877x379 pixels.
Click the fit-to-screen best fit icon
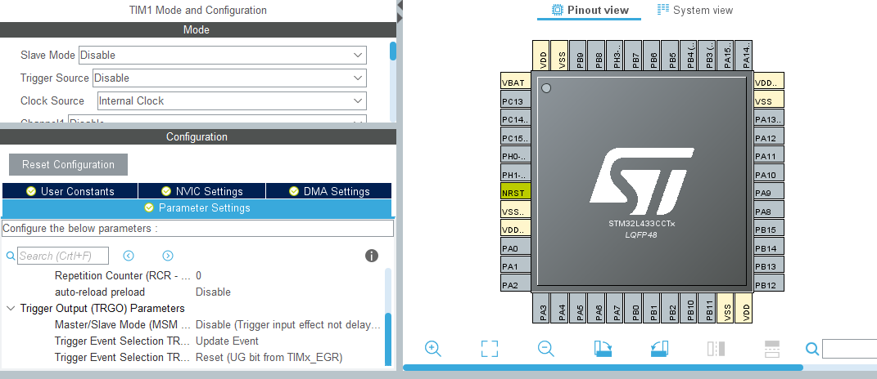tap(490, 349)
